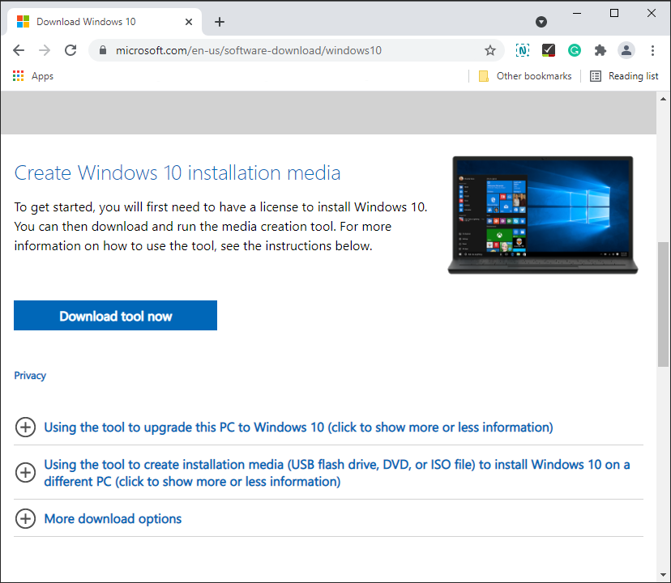Bookmark this page using the star icon
The image size is (671, 583).
490,50
